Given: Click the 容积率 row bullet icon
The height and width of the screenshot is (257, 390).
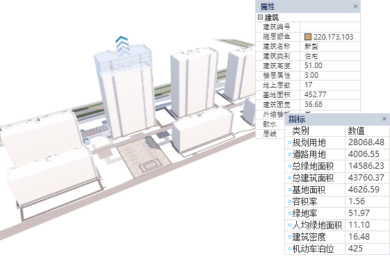Looking at the screenshot, I should [290, 201].
